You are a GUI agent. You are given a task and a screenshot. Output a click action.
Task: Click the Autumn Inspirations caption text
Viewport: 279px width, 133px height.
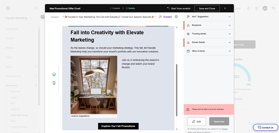tap(80, 116)
